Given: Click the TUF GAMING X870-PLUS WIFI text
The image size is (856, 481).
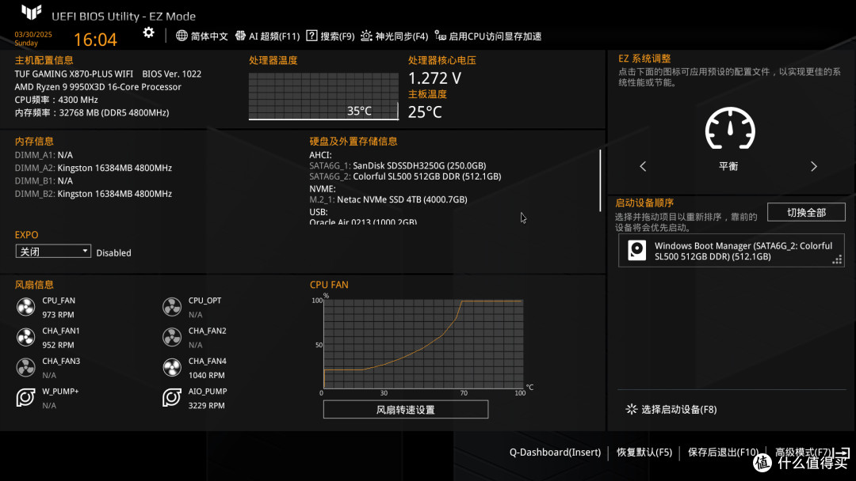Looking at the screenshot, I should [x=74, y=74].
